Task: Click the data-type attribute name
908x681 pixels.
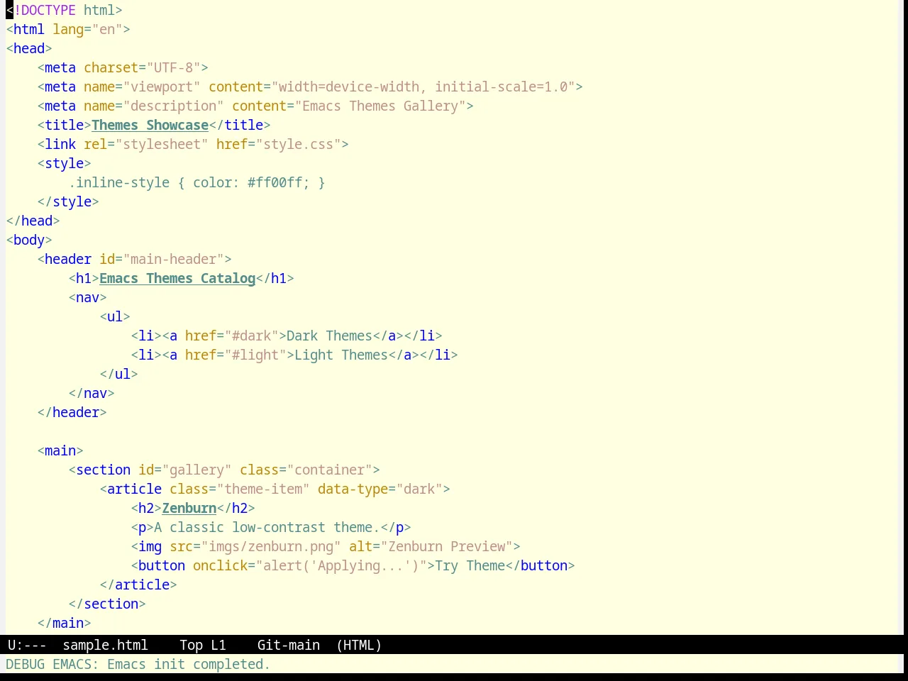Action: [x=353, y=489]
